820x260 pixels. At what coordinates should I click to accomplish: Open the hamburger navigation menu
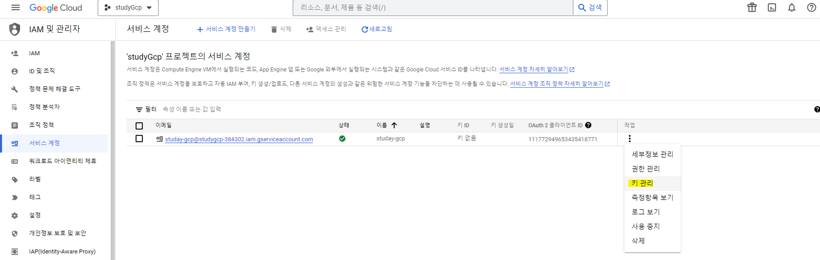click(x=16, y=7)
